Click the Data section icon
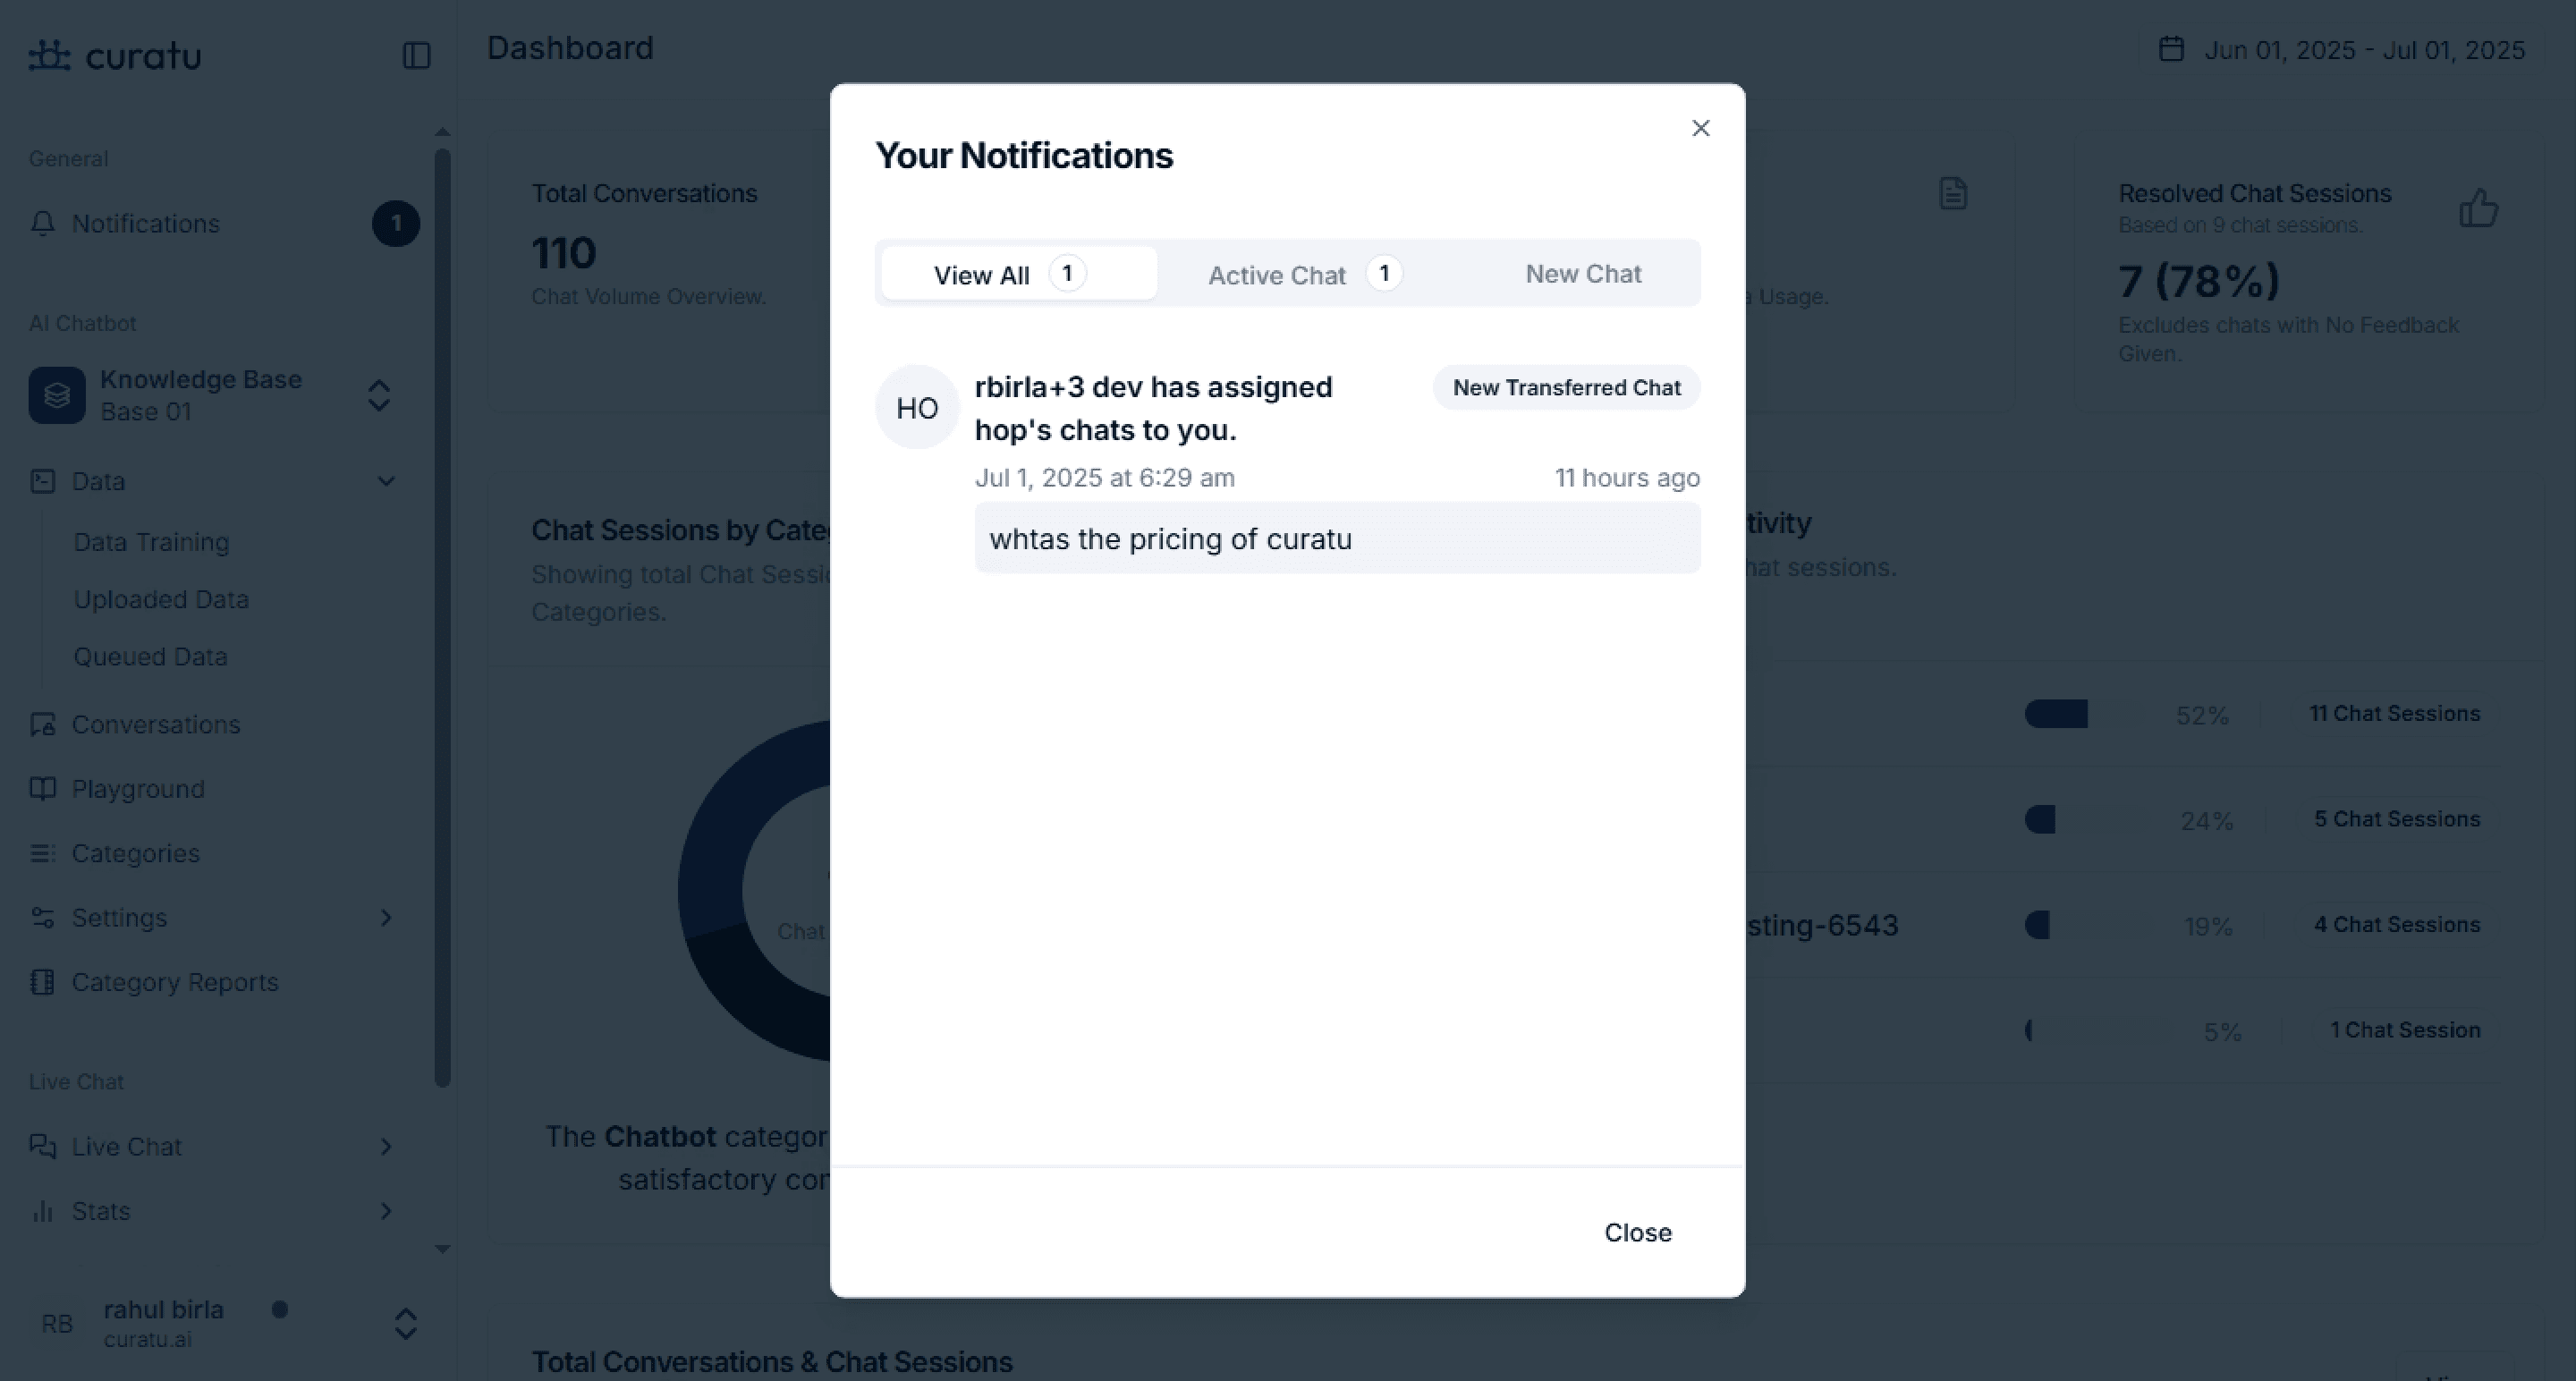Viewport: 2576px width, 1381px height. tap(42, 481)
